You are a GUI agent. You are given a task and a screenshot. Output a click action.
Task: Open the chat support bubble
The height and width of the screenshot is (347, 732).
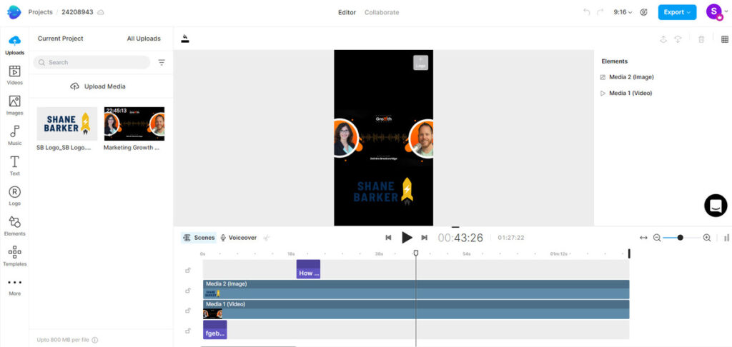(x=716, y=205)
